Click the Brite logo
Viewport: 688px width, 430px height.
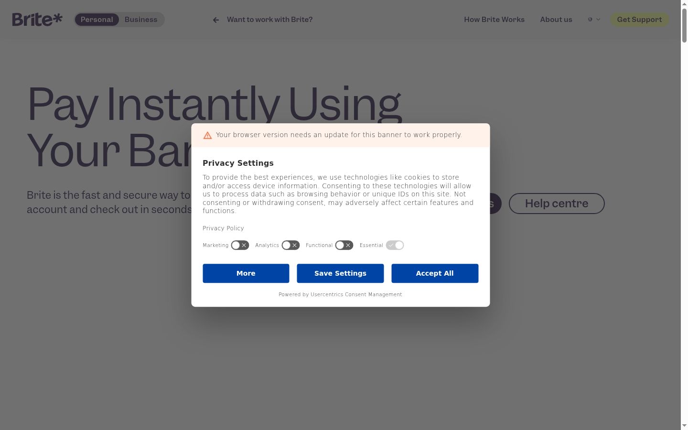pos(37,20)
